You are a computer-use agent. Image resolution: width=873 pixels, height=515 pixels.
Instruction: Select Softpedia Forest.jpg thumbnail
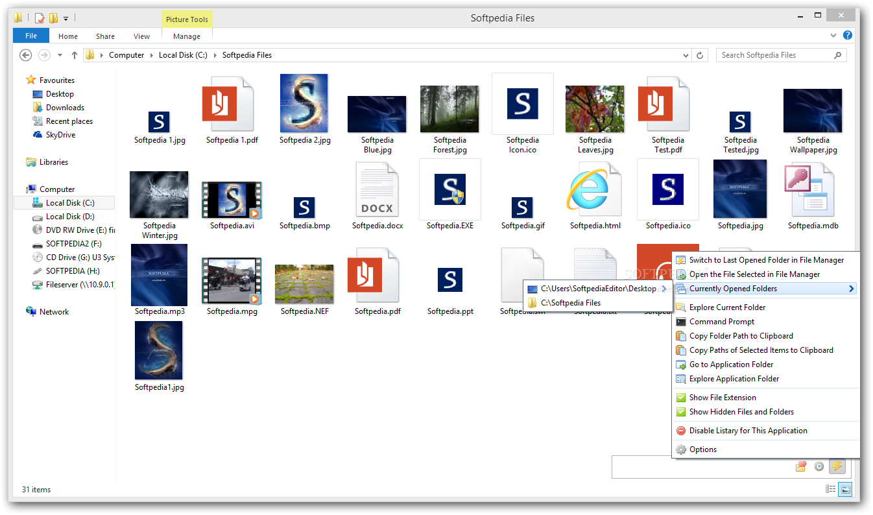point(449,109)
